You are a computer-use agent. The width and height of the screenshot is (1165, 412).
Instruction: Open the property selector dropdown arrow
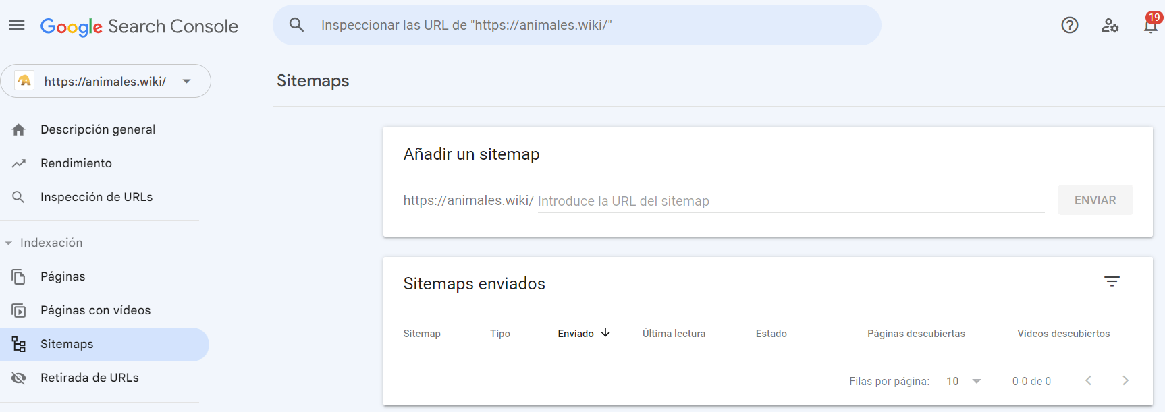pyautogui.click(x=187, y=82)
